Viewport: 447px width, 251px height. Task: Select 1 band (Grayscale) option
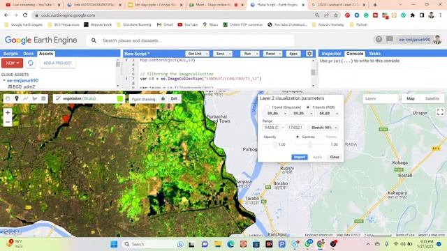[x=267, y=107]
